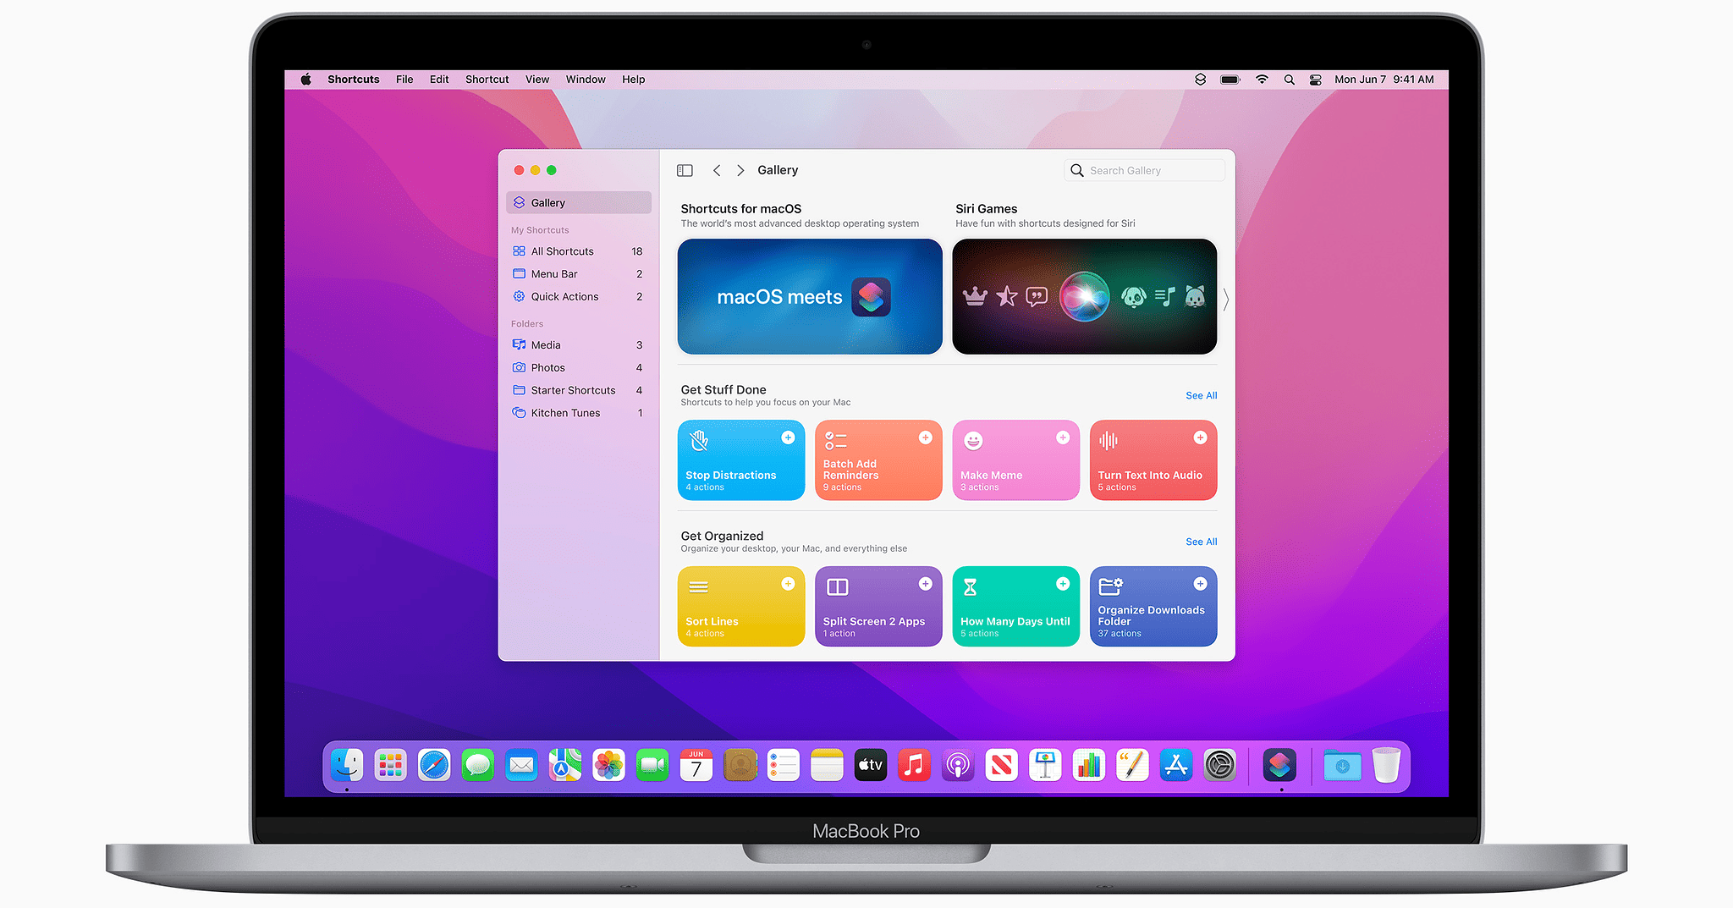The image size is (1733, 908).
Task: Open the Apple menu
Action: coord(305,80)
